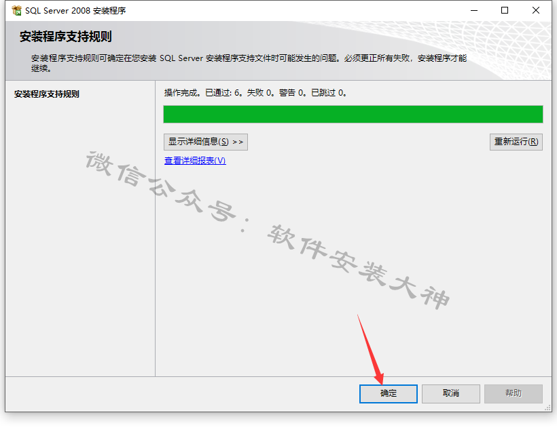Click the greyed-out 帮助 button
The image size is (557, 436).
pos(514,393)
